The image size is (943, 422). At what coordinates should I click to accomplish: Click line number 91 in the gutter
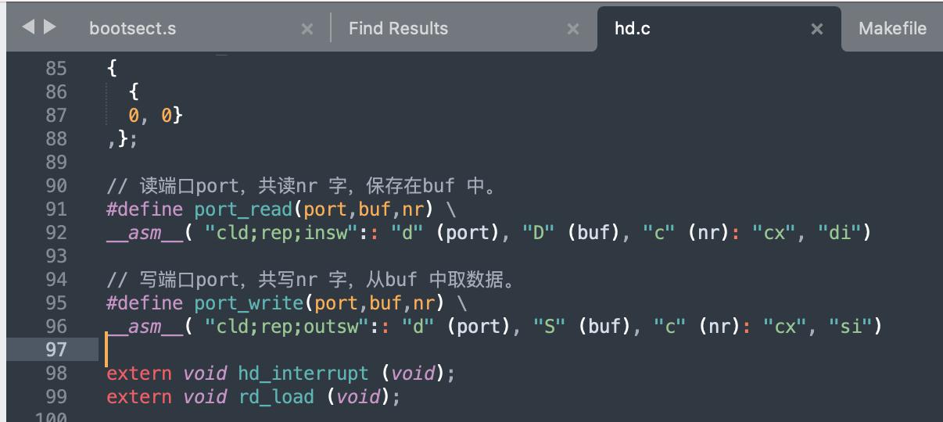[x=56, y=209]
